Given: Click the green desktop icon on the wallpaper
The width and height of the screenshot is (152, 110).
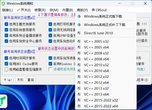Looking at the screenshot, I should coord(3,101).
